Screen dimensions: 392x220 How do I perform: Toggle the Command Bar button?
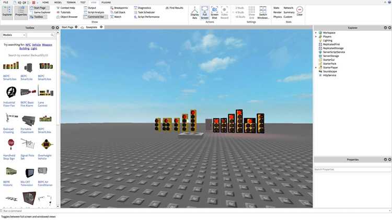(96, 17)
